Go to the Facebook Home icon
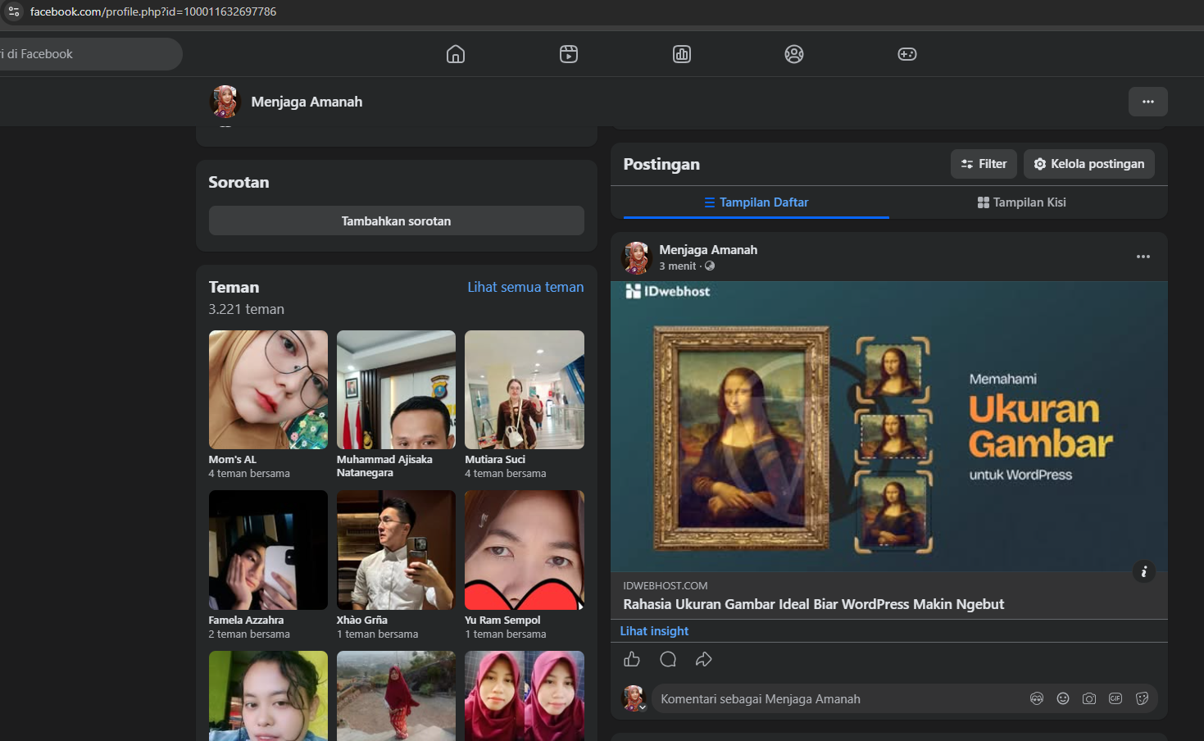 456,54
